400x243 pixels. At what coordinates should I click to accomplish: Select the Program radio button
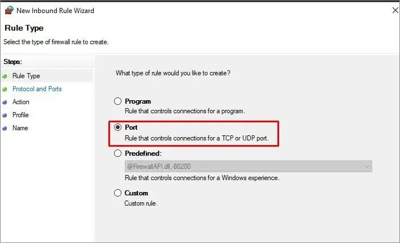coord(117,101)
